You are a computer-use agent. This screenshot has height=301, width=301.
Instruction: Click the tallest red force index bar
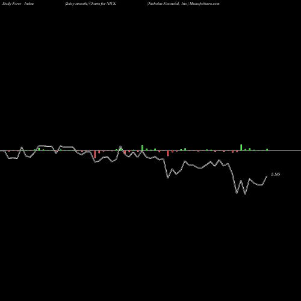click(x=95, y=154)
